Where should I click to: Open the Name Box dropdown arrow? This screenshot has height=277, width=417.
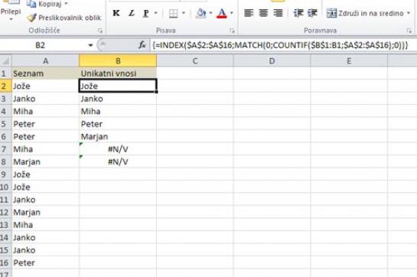91,45
